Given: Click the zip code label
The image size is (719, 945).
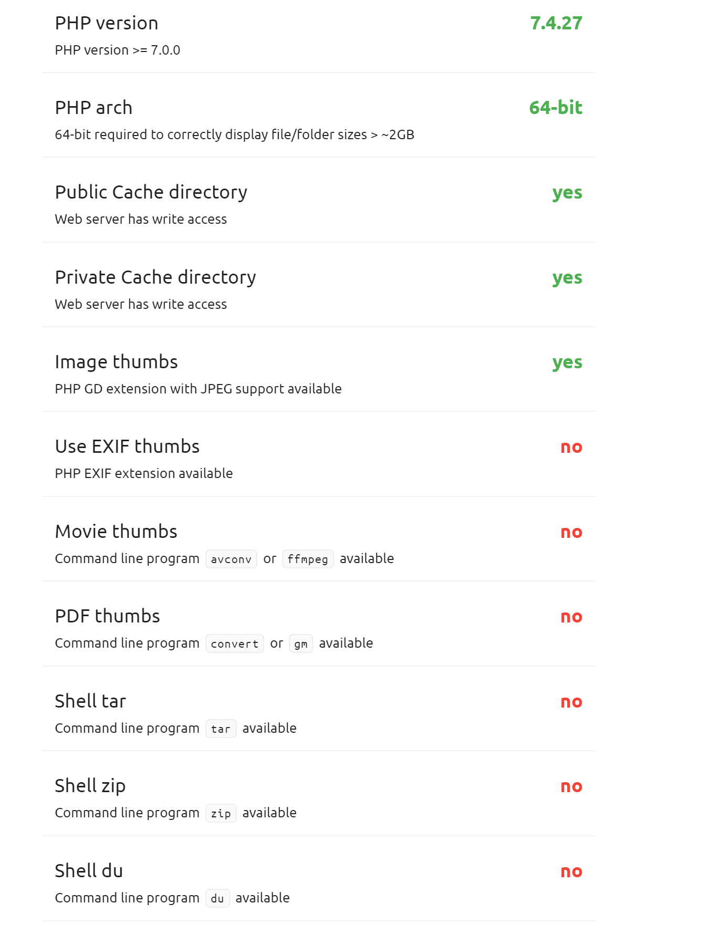Looking at the screenshot, I should tap(221, 813).
